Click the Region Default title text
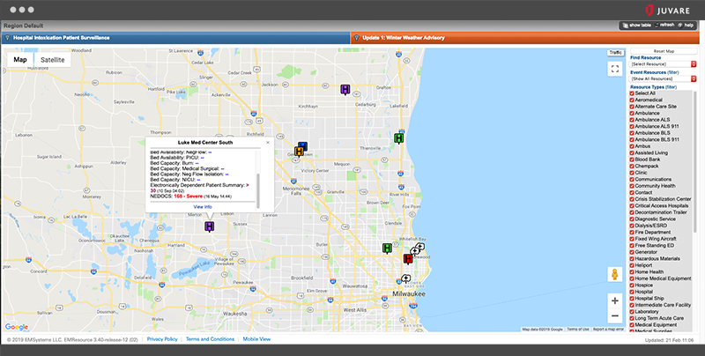The image size is (705, 356). coord(24,26)
